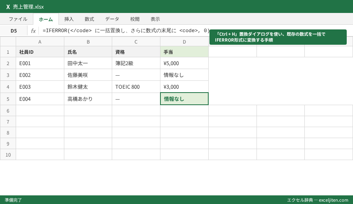
Task: Open the ファイル tab
Action: 18,19
